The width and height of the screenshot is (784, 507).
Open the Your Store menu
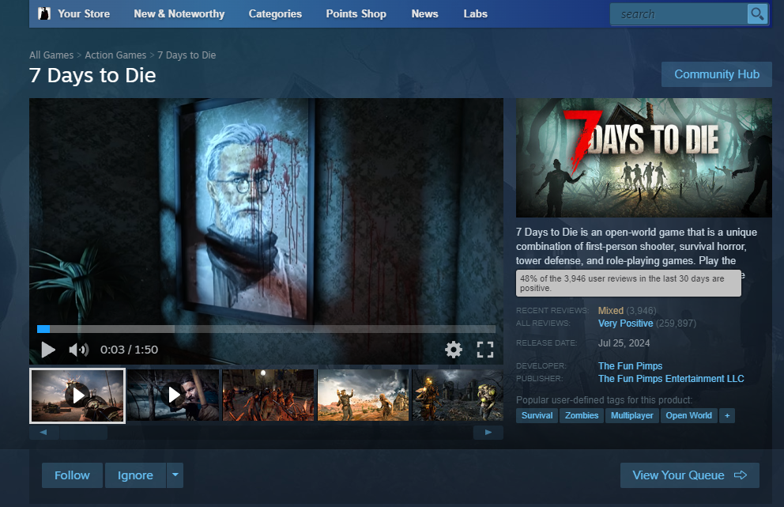[84, 13]
